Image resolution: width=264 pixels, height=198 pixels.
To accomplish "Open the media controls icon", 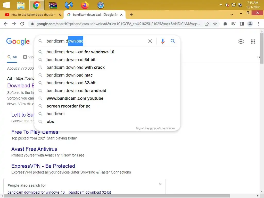I will tap(233, 24).
